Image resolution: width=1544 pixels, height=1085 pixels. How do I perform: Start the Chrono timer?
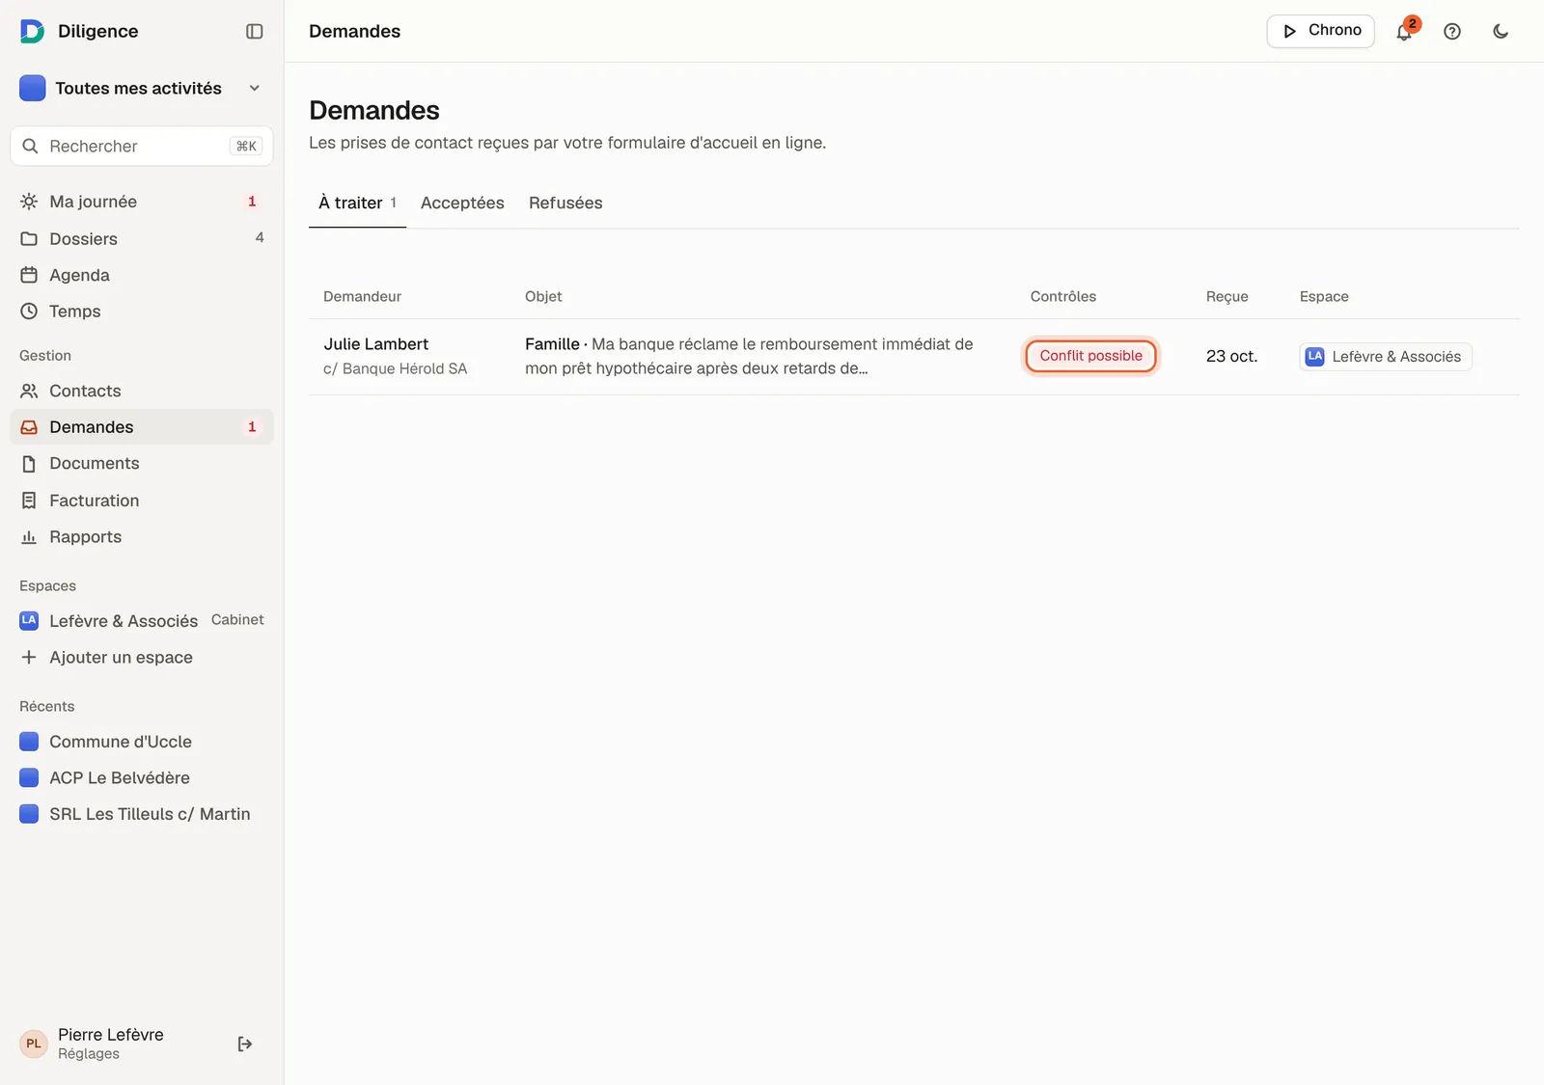[1320, 31]
